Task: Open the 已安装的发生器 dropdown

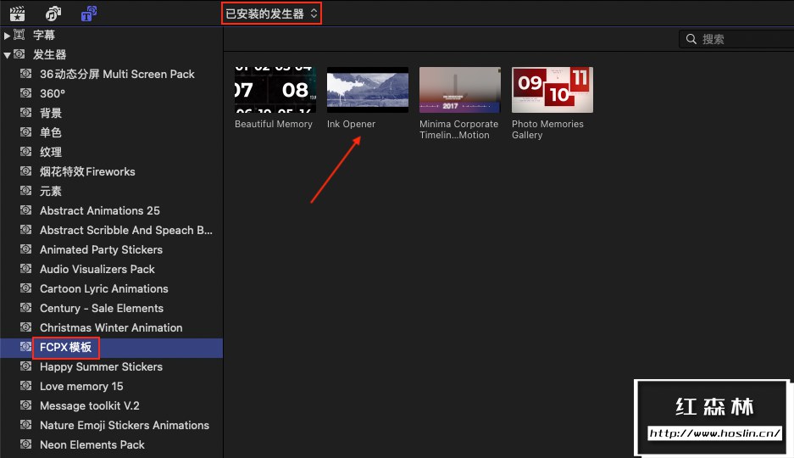Action: point(271,14)
